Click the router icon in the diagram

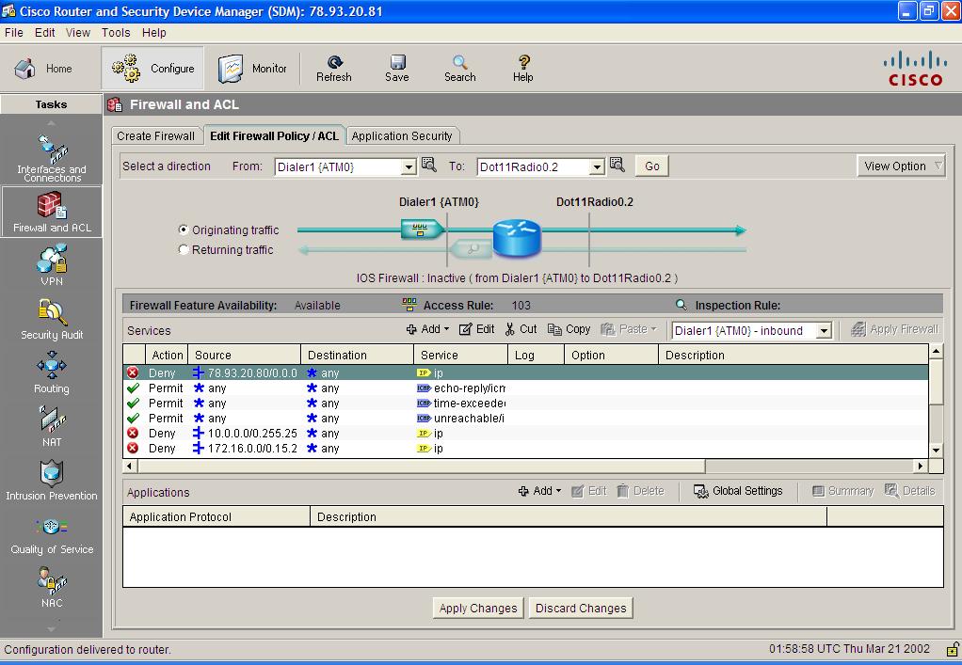click(517, 238)
